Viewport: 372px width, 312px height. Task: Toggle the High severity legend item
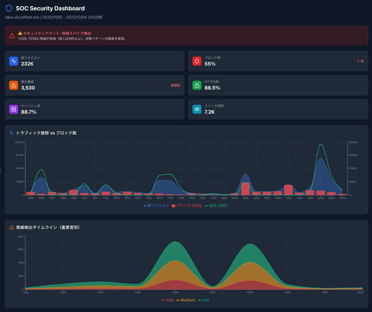pyautogui.click(x=167, y=300)
